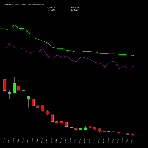
Task: Select the green candle for 17 Aug
Action: [28, 98]
